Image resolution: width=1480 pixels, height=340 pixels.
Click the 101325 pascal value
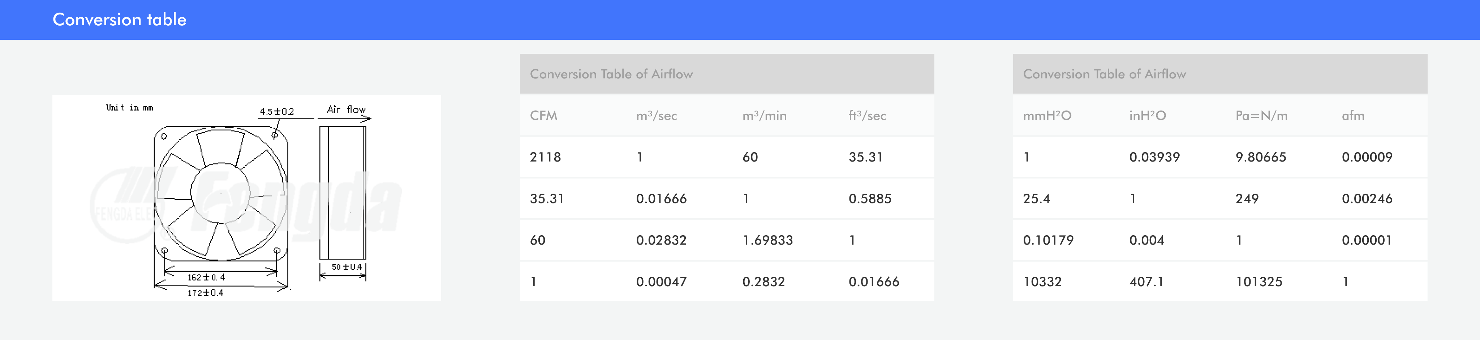[1259, 281]
